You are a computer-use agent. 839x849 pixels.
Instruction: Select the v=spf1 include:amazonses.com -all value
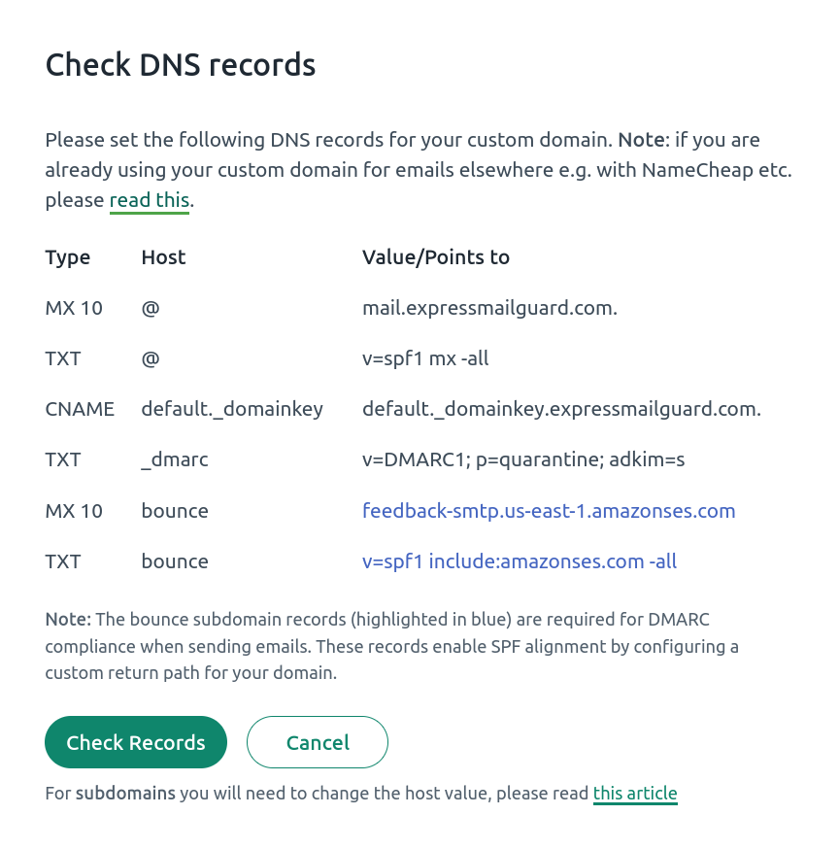pos(520,561)
